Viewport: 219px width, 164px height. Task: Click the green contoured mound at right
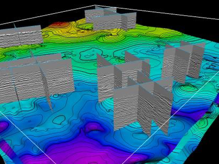click(x=187, y=88)
